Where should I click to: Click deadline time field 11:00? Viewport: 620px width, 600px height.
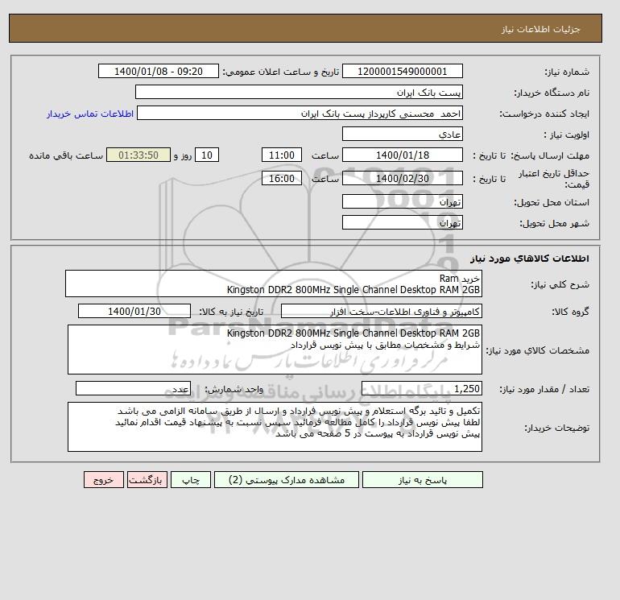[282, 155]
